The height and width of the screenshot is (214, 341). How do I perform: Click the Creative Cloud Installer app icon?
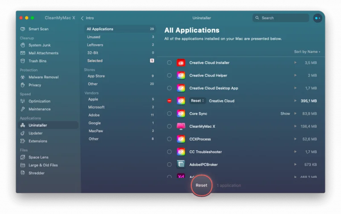[181, 63]
